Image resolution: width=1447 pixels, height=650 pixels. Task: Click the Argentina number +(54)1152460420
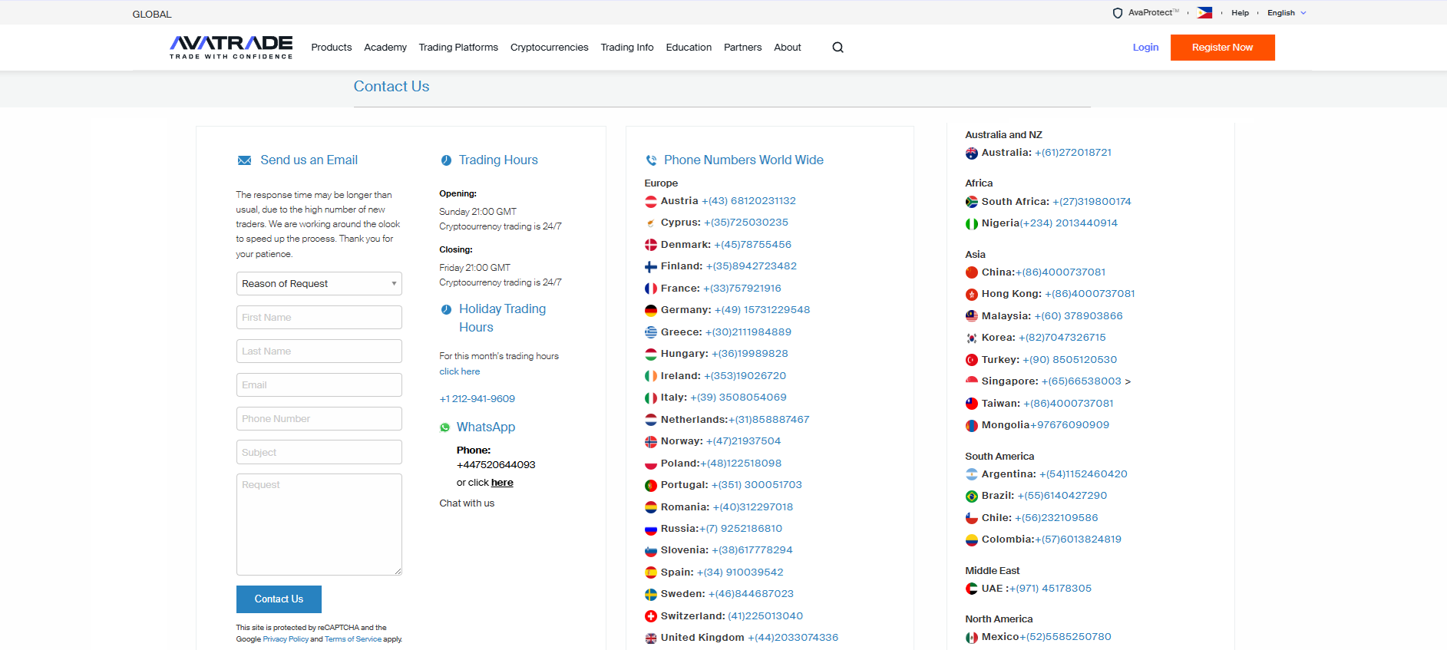pos(1083,474)
